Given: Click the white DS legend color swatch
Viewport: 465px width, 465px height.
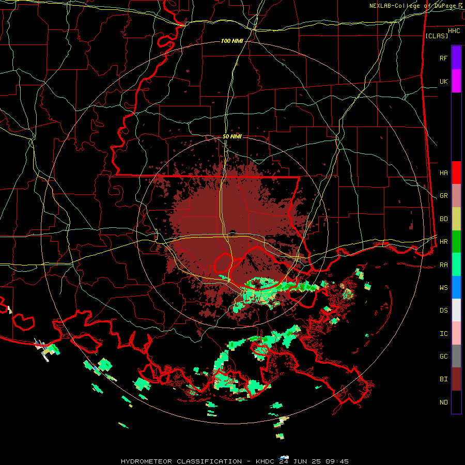Looking at the screenshot, I should 456,311.
